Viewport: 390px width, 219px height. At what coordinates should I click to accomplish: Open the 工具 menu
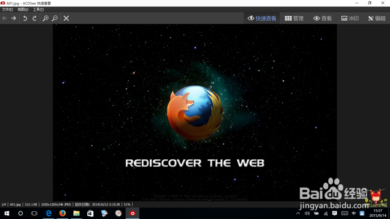[38, 9]
